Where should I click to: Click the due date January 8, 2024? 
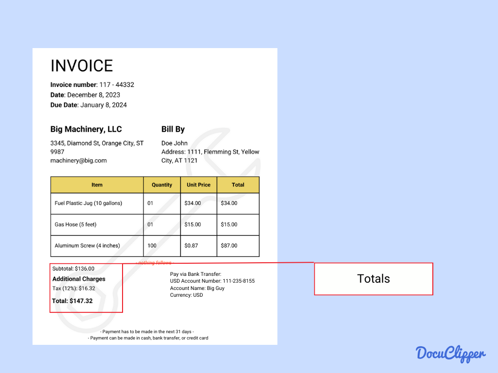(x=104, y=105)
